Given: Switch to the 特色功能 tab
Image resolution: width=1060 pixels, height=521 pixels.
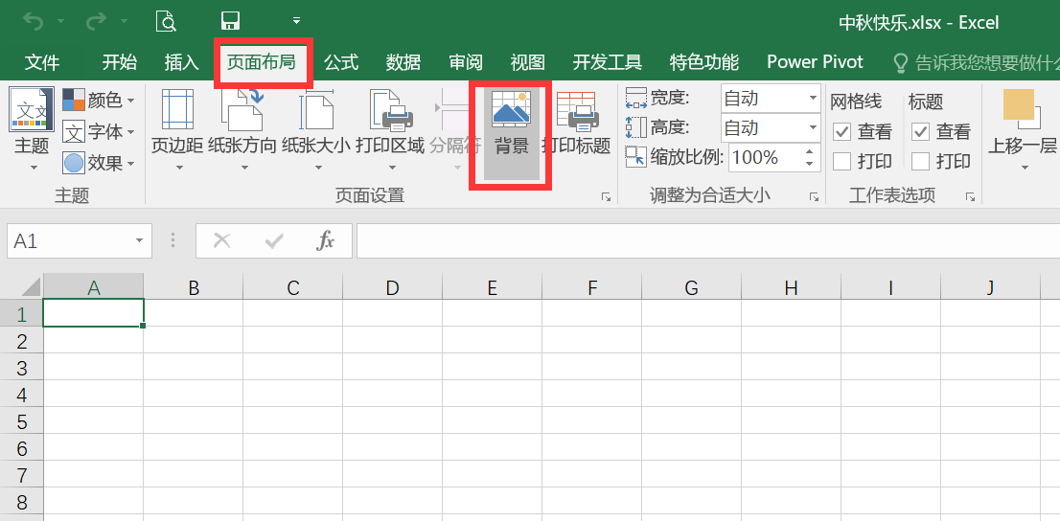Looking at the screenshot, I should click(703, 63).
